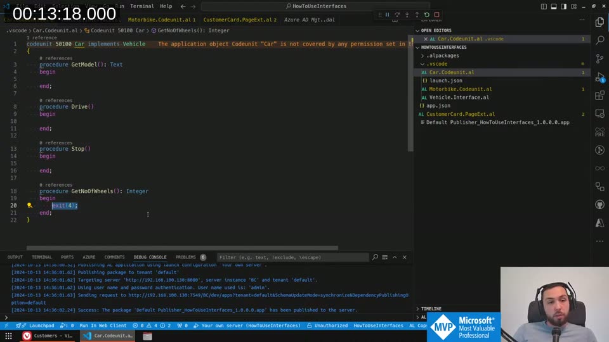
Task: Click Run In Web Client in status bar
Action: point(103,326)
